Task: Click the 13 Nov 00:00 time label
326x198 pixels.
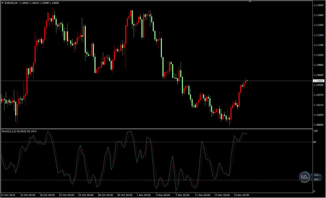Action: coord(222,195)
